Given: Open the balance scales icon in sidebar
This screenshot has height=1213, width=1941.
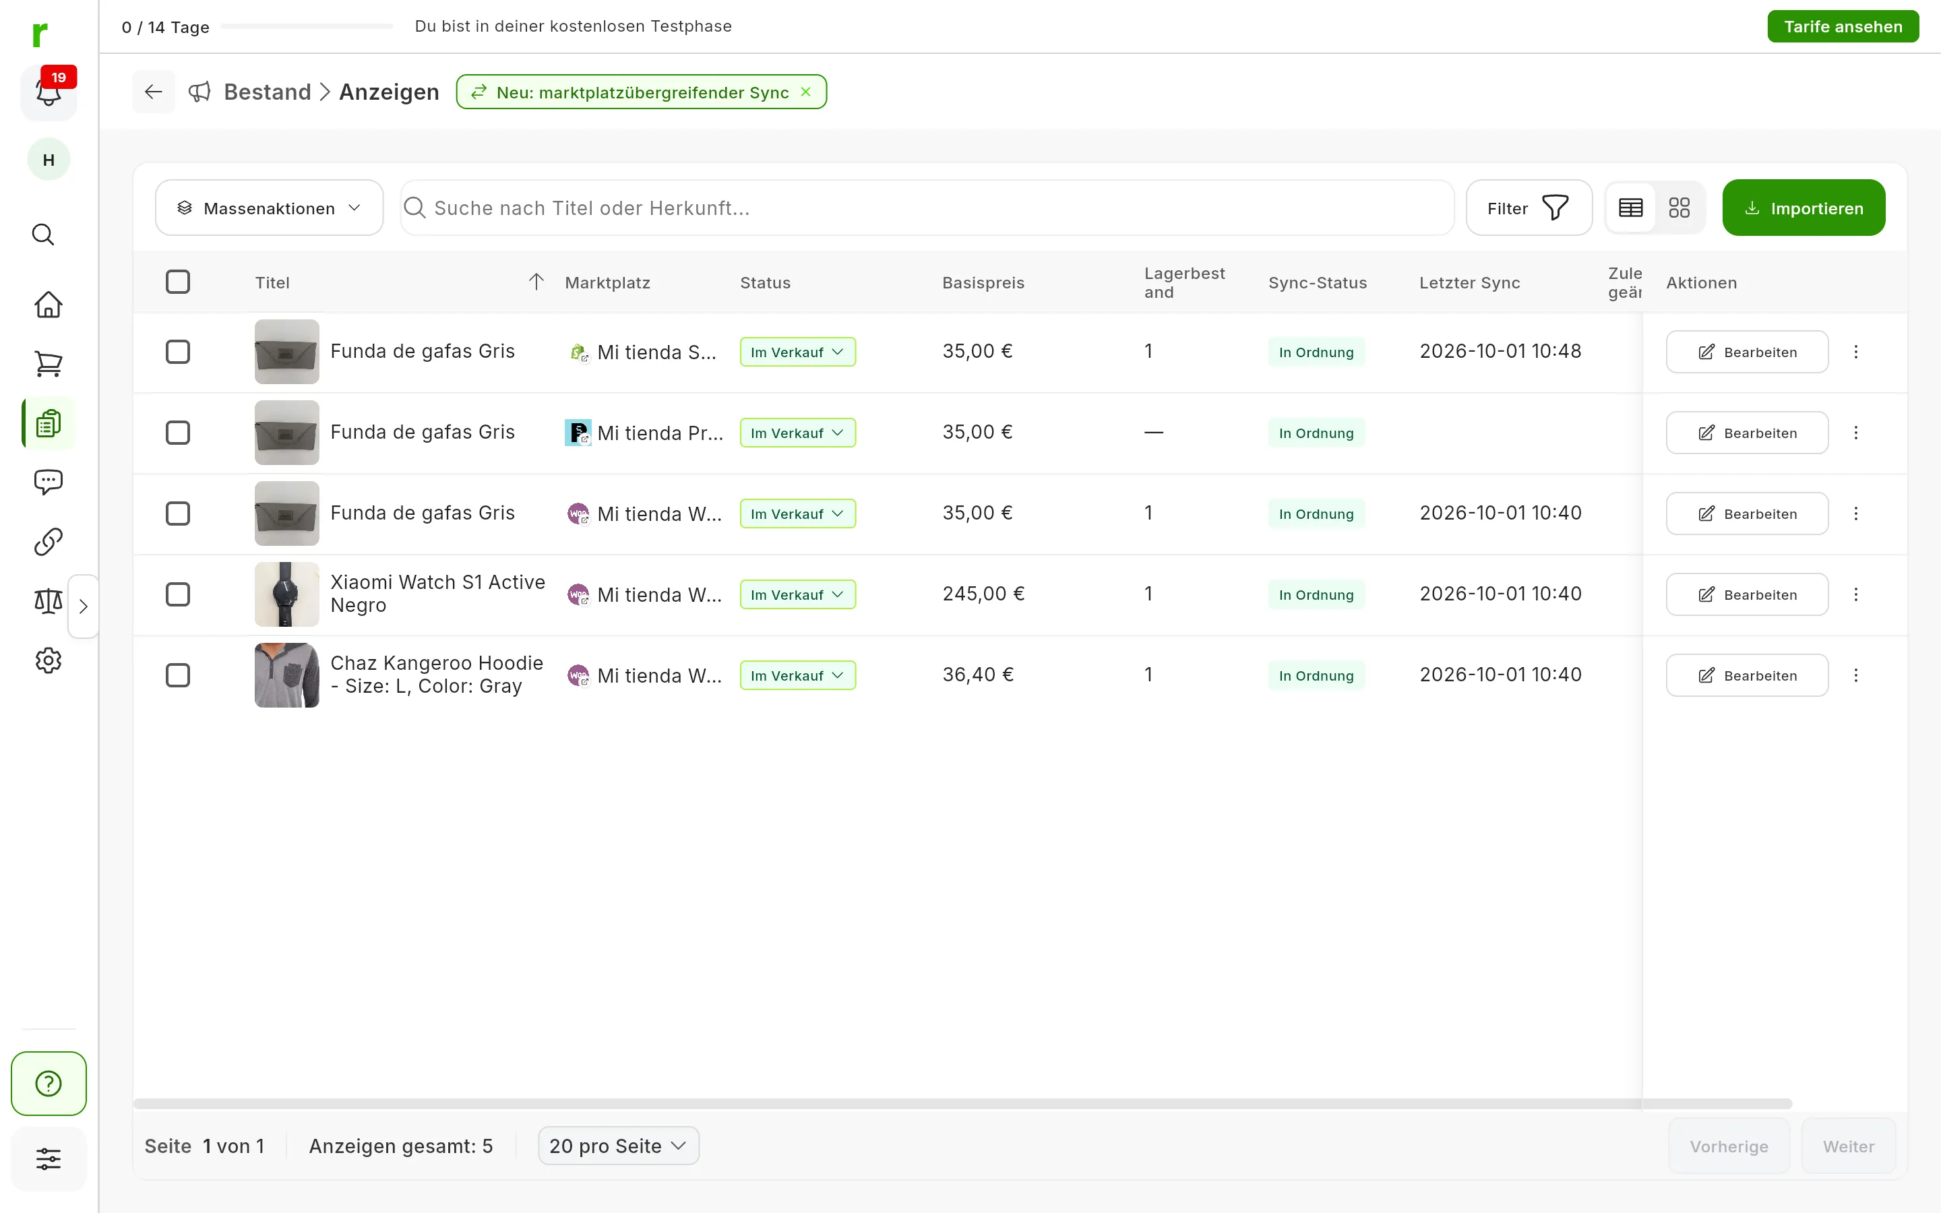Looking at the screenshot, I should [x=48, y=601].
